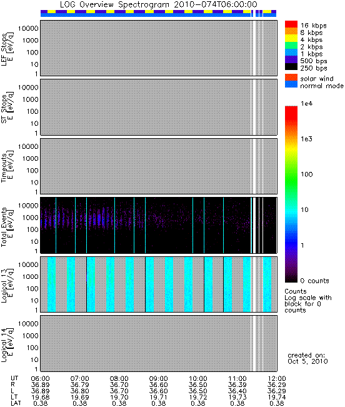Viewport: 345px width, 407px height.
Task: Click the Counts log scale description text
Action: [308, 301]
